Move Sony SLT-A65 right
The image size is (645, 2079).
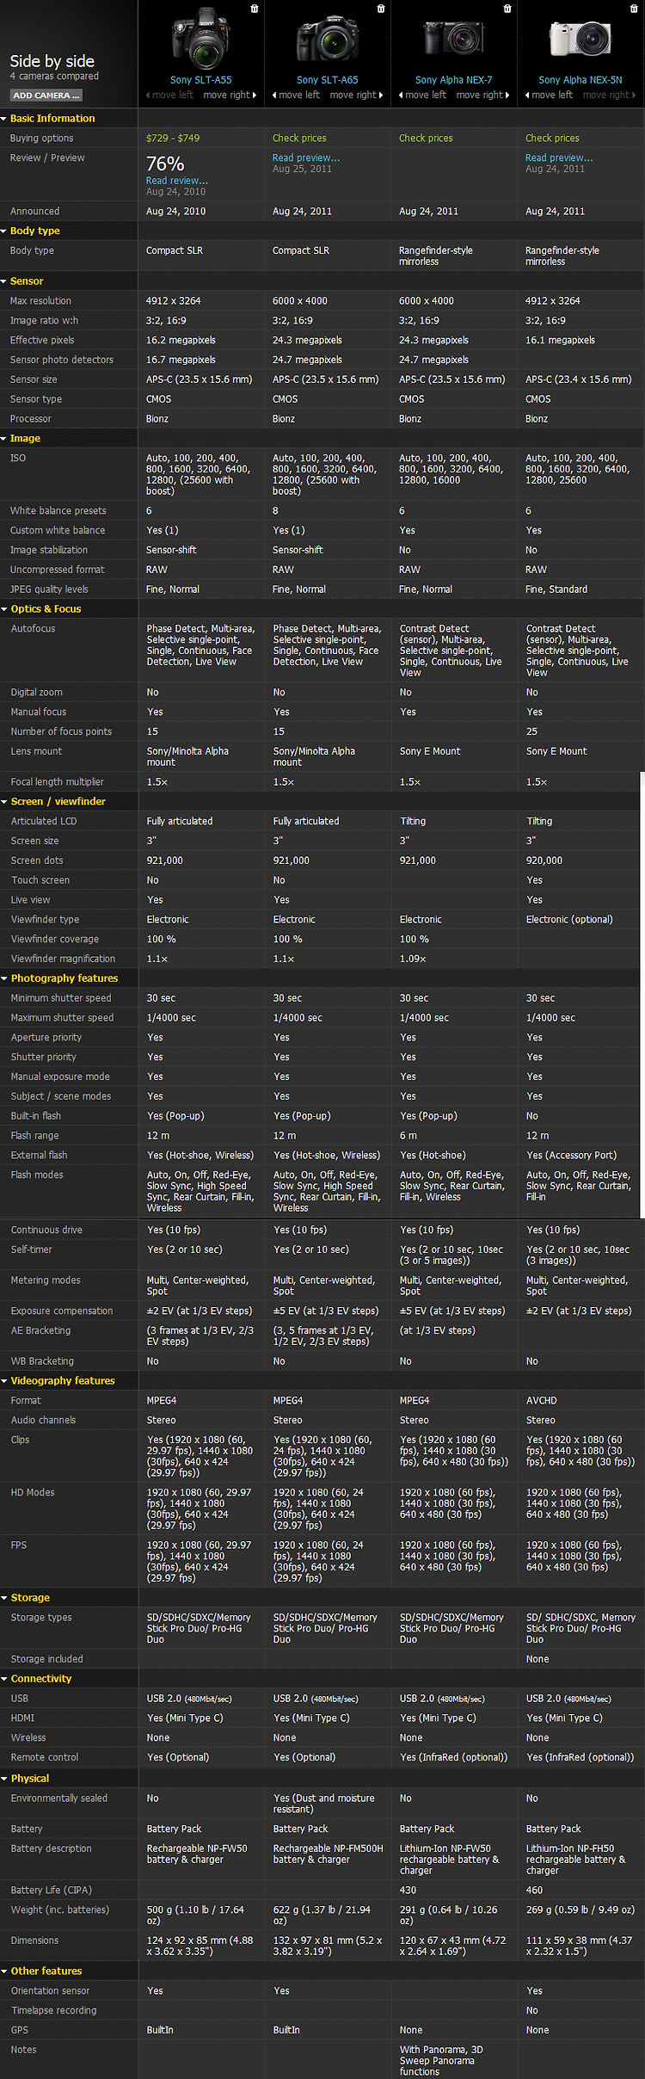[x=356, y=96]
